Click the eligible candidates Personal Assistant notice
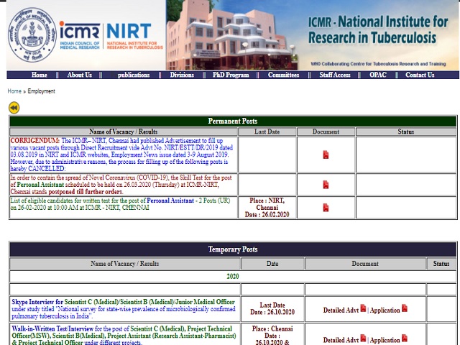The height and width of the screenshot is (345, 460). pyautogui.click(x=120, y=204)
